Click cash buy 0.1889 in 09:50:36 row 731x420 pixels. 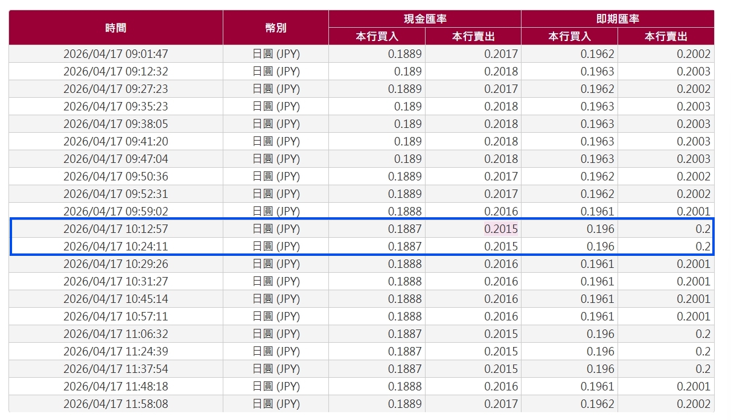[x=405, y=176]
